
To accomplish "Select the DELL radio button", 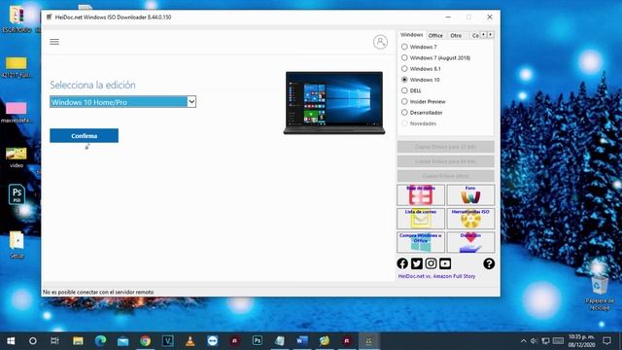I will tap(404, 90).
